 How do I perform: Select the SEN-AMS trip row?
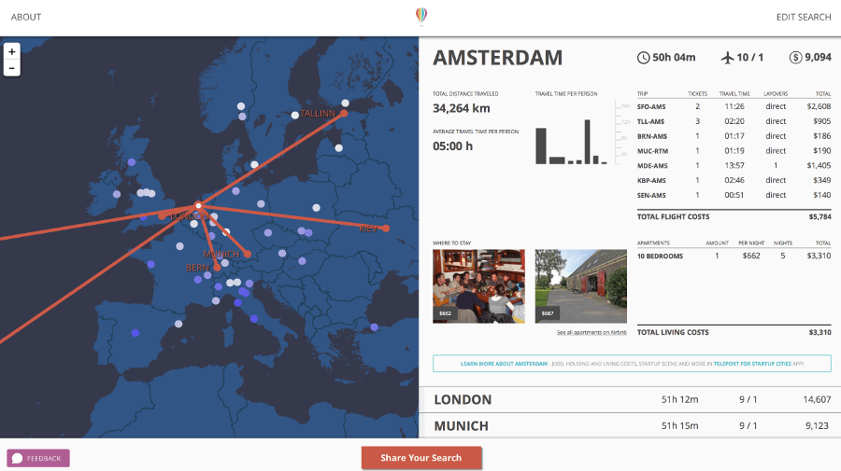click(x=734, y=195)
